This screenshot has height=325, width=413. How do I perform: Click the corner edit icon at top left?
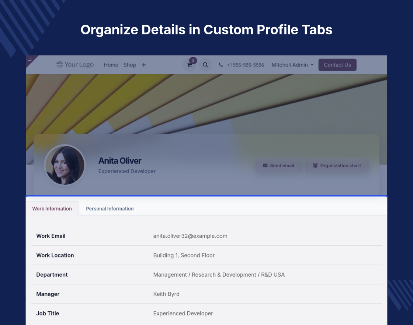30,59
